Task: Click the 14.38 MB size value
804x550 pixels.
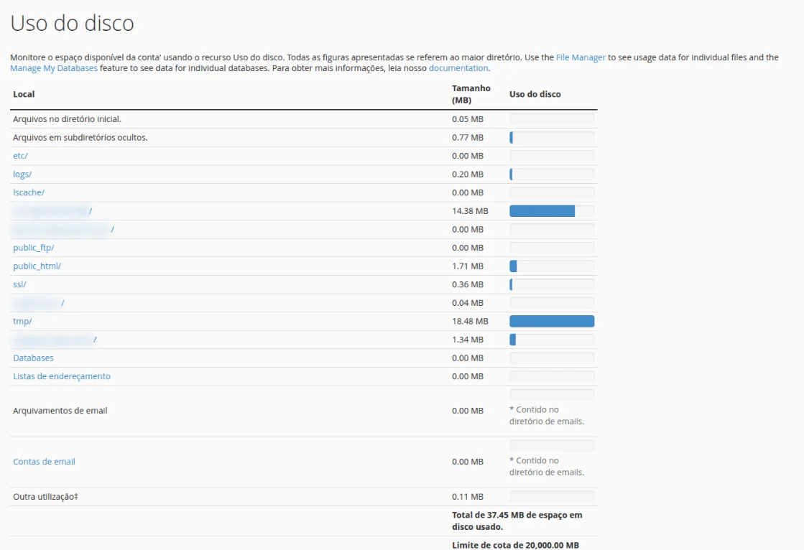Action: click(470, 211)
